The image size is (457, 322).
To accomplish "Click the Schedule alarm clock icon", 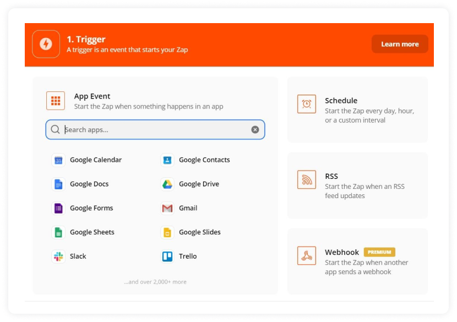I will click(x=307, y=104).
